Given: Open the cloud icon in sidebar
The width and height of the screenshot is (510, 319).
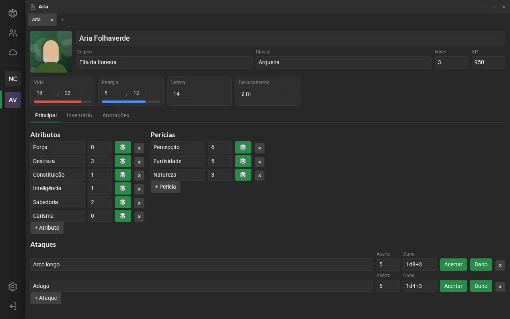Looking at the screenshot, I should pyautogui.click(x=13, y=52).
